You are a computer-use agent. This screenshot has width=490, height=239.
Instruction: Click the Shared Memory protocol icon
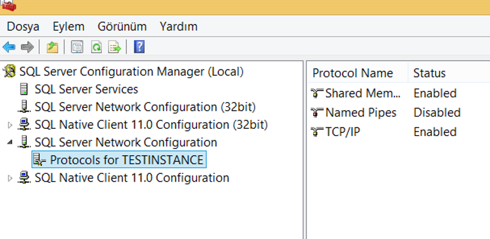click(x=317, y=93)
